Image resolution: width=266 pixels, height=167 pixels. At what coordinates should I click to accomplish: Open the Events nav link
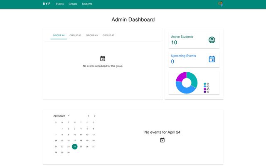[x=60, y=4]
